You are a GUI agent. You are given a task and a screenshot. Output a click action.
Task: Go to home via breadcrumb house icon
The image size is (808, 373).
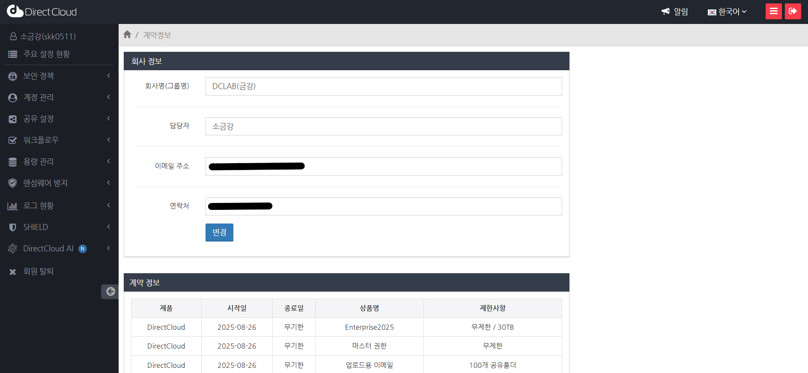(127, 35)
